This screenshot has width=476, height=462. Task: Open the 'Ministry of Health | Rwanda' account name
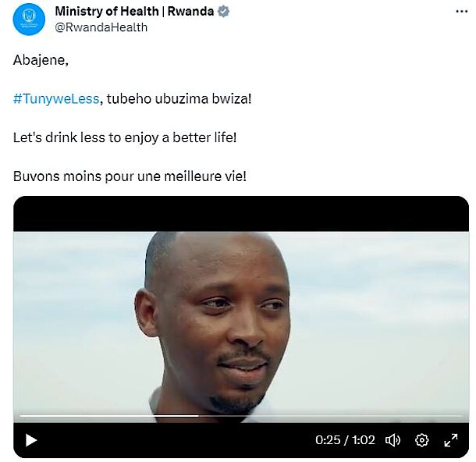[134, 12]
